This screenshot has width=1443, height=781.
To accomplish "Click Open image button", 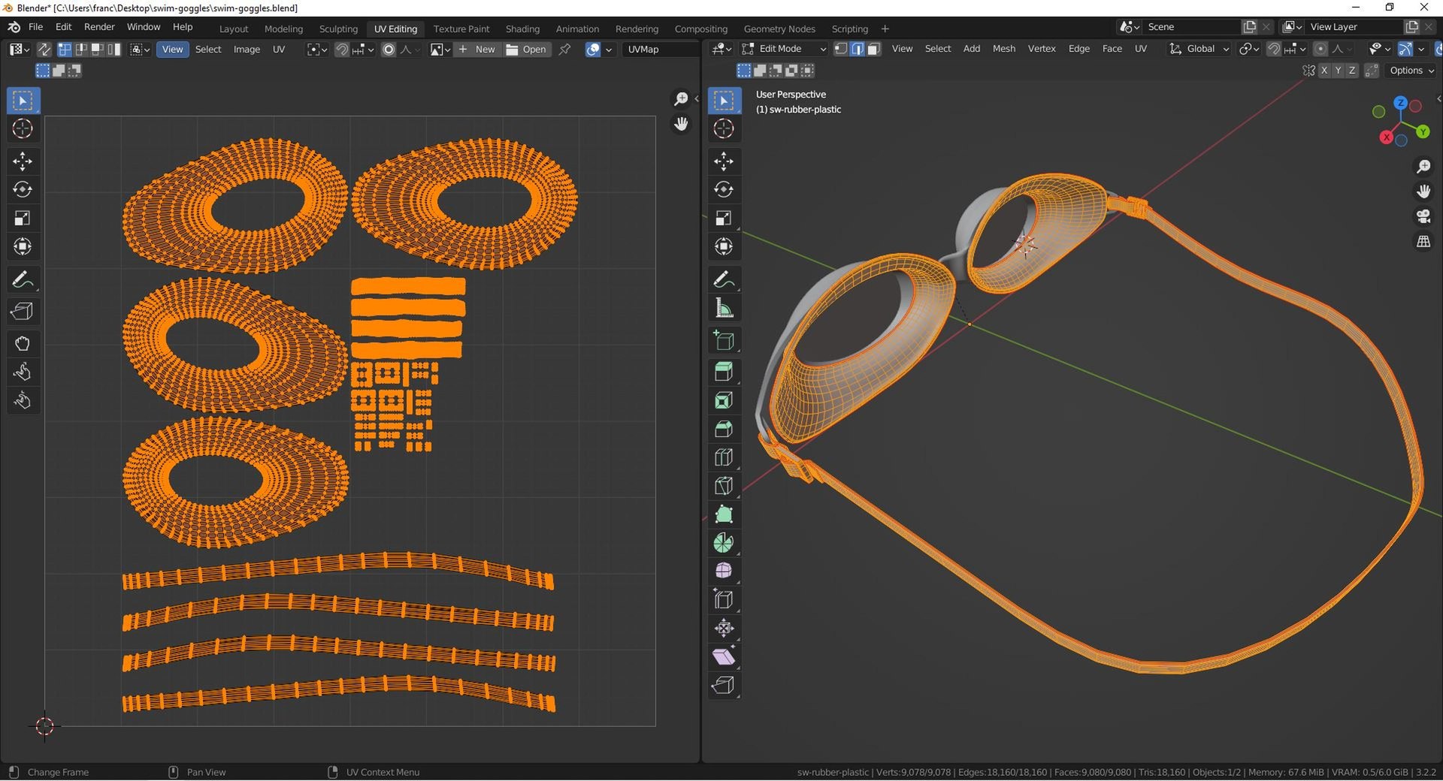I will pos(527,50).
